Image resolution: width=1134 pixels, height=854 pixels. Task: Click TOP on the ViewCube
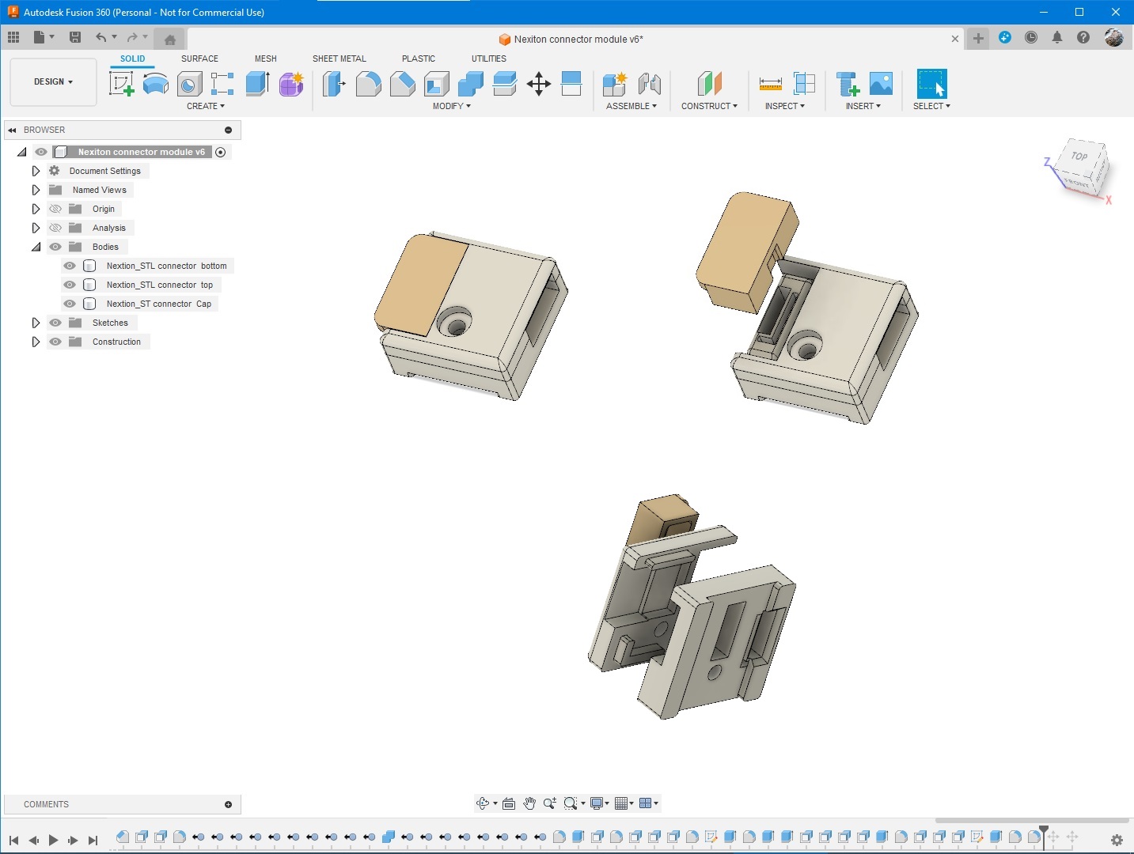click(1079, 156)
